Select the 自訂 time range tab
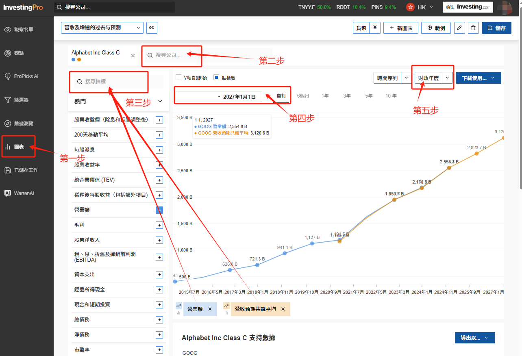The image size is (522, 356). [x=281, y=96]
